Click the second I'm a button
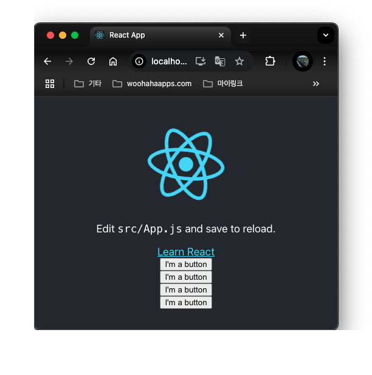Screen dimensions: 372x375 (x=186, y=277)
